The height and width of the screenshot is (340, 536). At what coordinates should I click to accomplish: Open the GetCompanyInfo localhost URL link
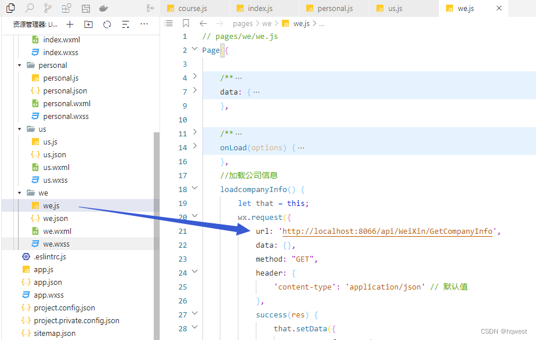pyautogui.click(x=387, y=232)
